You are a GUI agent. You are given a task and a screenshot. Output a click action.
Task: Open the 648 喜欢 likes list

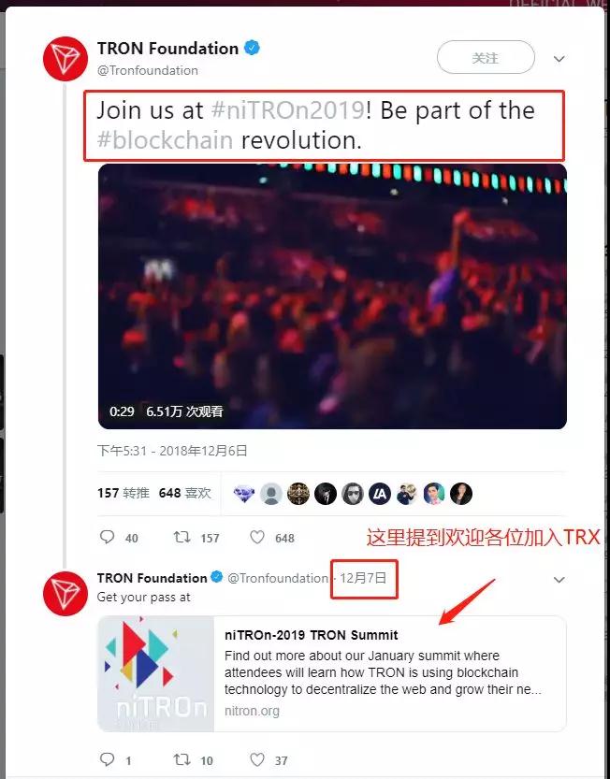tap(185, 493)
